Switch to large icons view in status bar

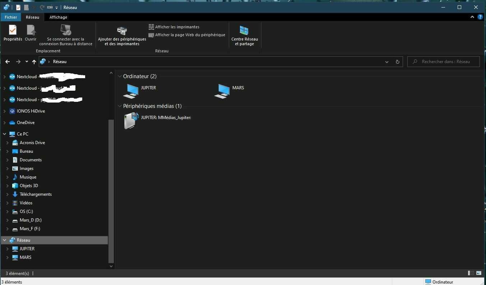(478, 273)
